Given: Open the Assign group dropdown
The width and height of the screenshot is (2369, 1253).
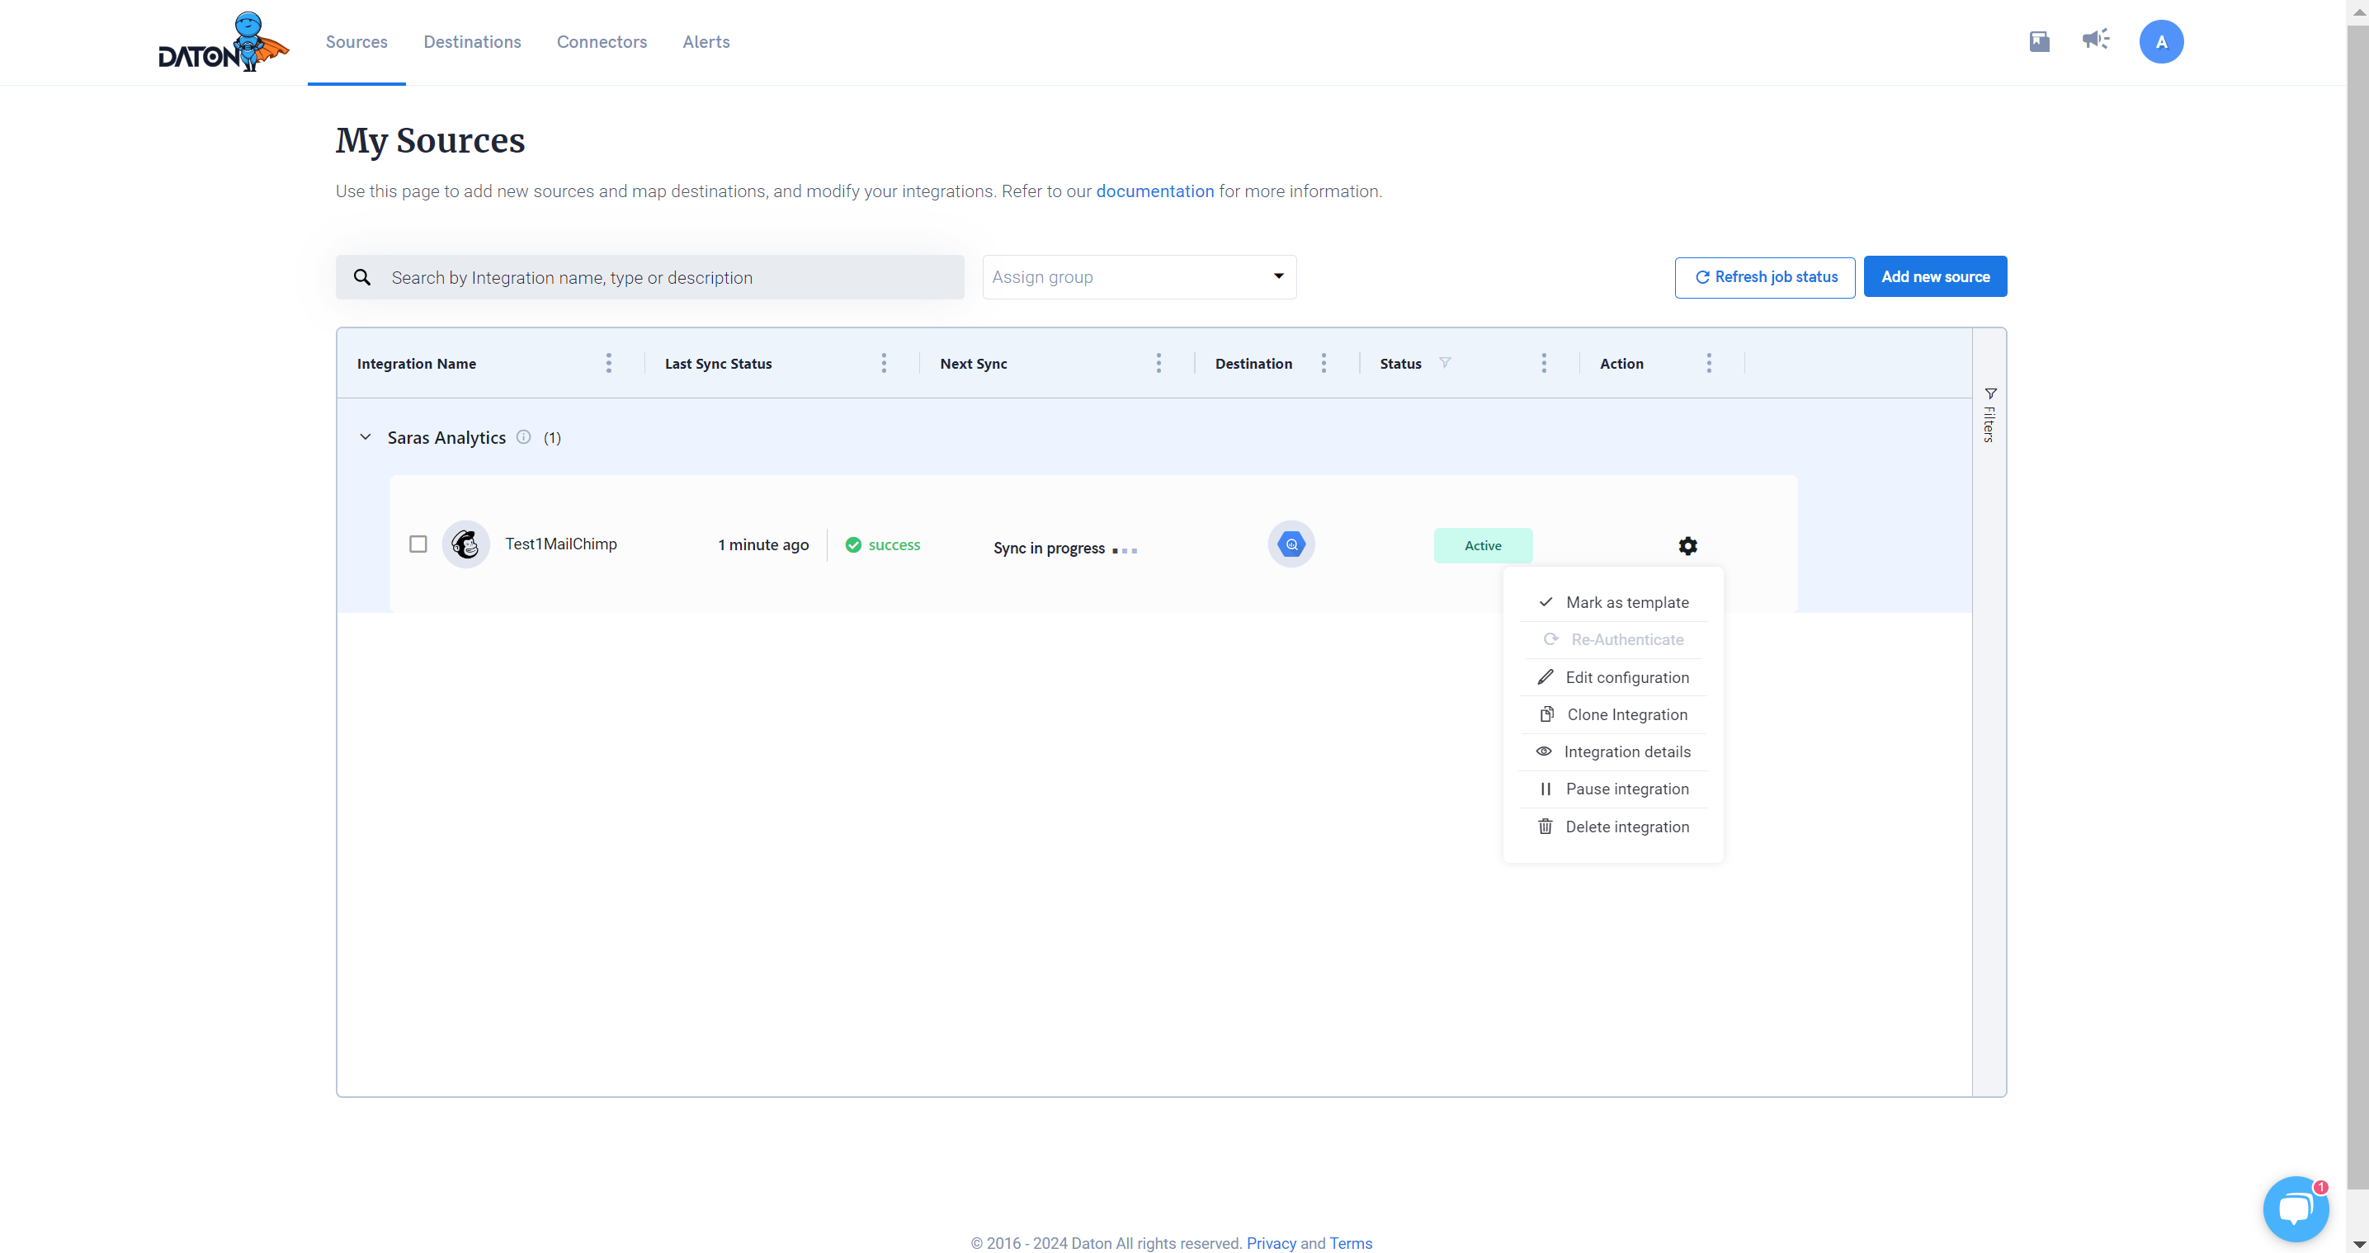Looking at the screenshot, I should [1139, 276].
